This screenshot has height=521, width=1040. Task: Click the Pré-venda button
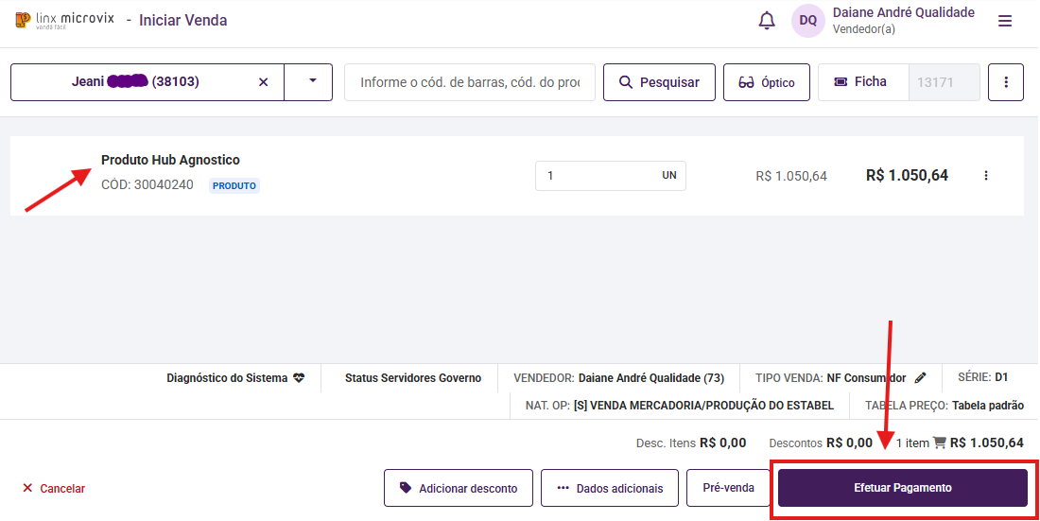click(728, 488)
